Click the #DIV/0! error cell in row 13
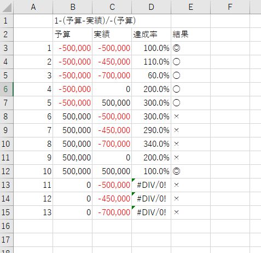Screen dimensions: 261x253 pos(152,185)
